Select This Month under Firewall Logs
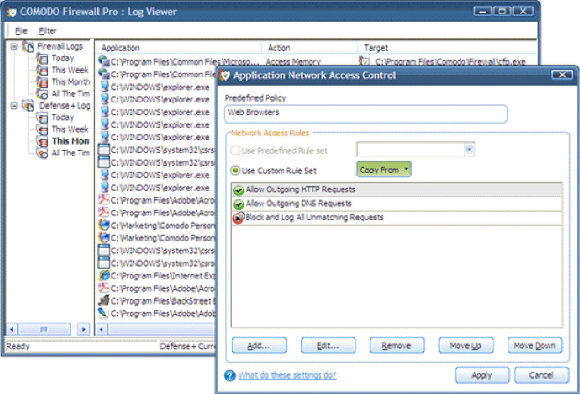580x394 pixels. coord(71,82)
